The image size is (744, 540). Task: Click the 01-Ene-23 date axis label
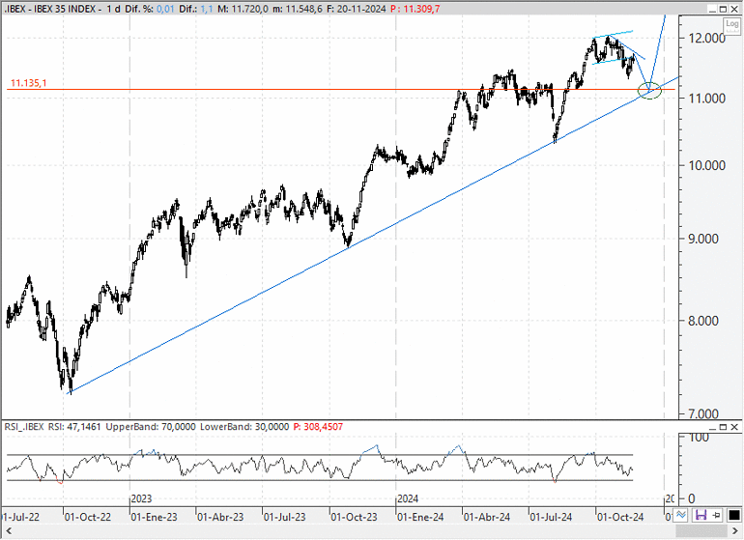tap(155, 517)
